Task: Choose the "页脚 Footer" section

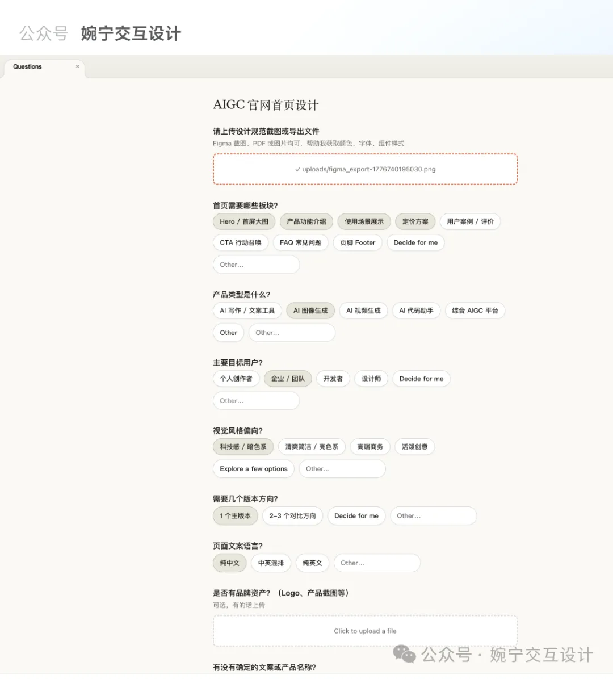Action: tap(358, 242)
